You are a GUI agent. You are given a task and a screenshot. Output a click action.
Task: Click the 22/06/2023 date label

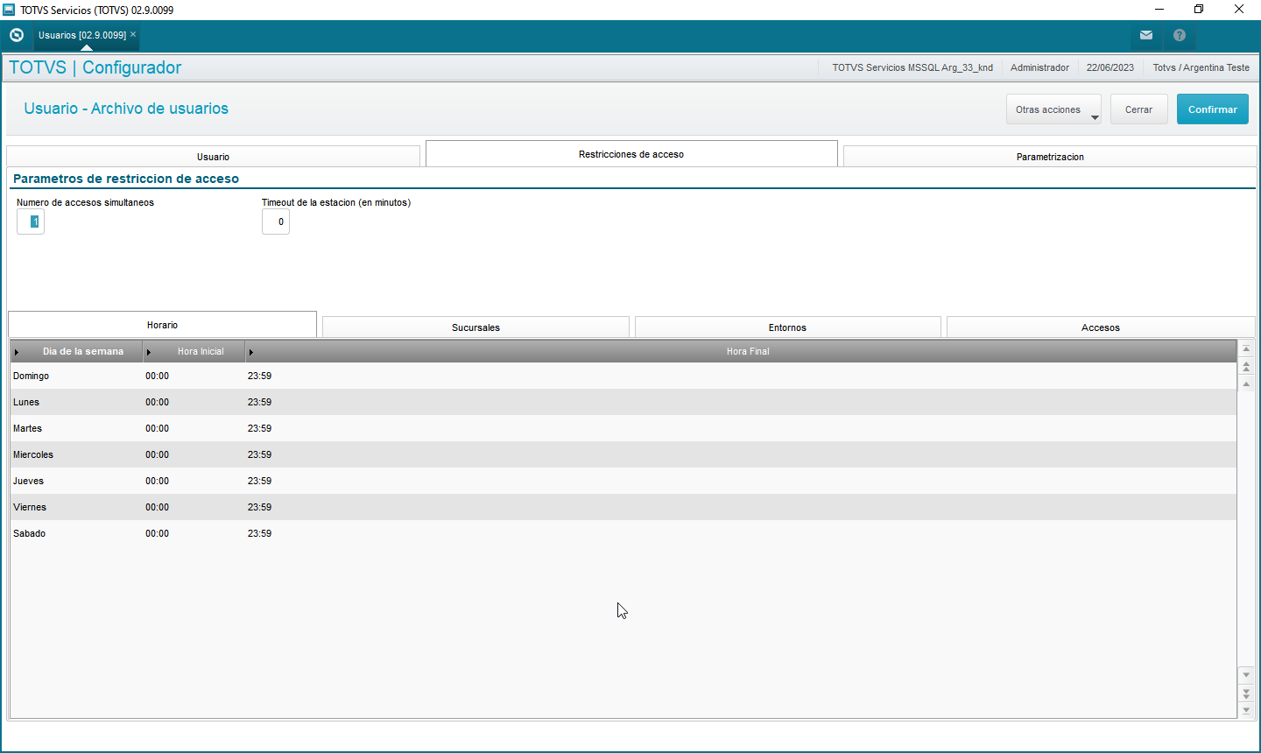click(x=1110, y=67)
